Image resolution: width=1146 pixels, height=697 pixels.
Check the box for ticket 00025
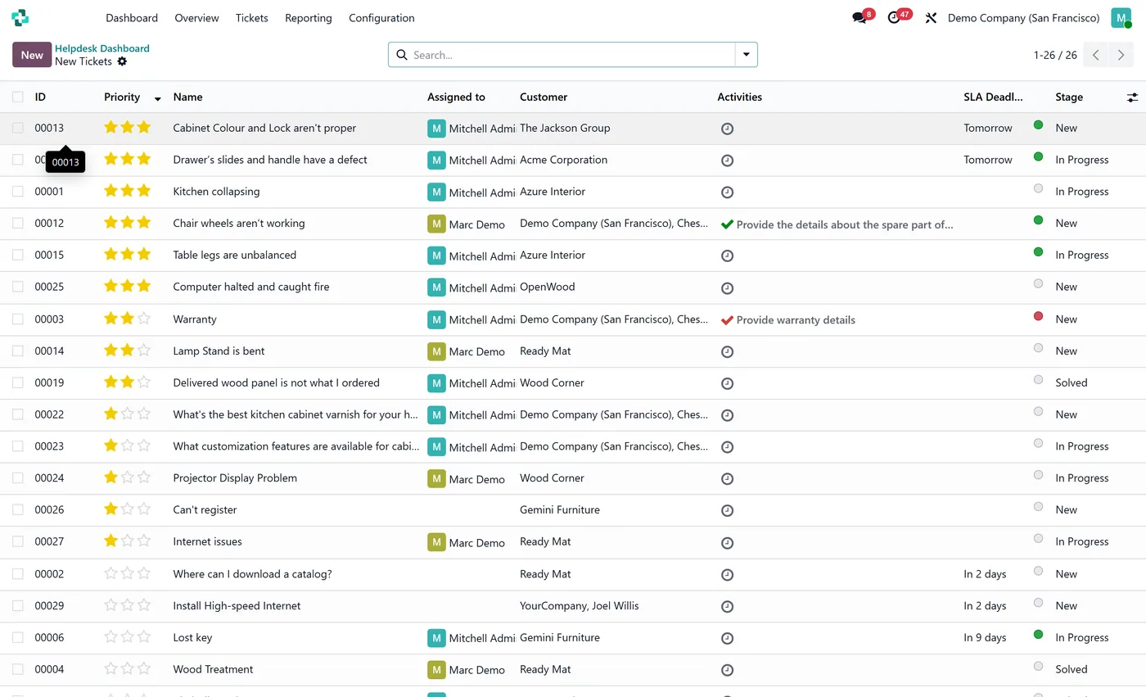click(18, 287)
